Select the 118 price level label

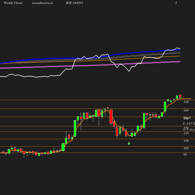(x=186, y=133)
